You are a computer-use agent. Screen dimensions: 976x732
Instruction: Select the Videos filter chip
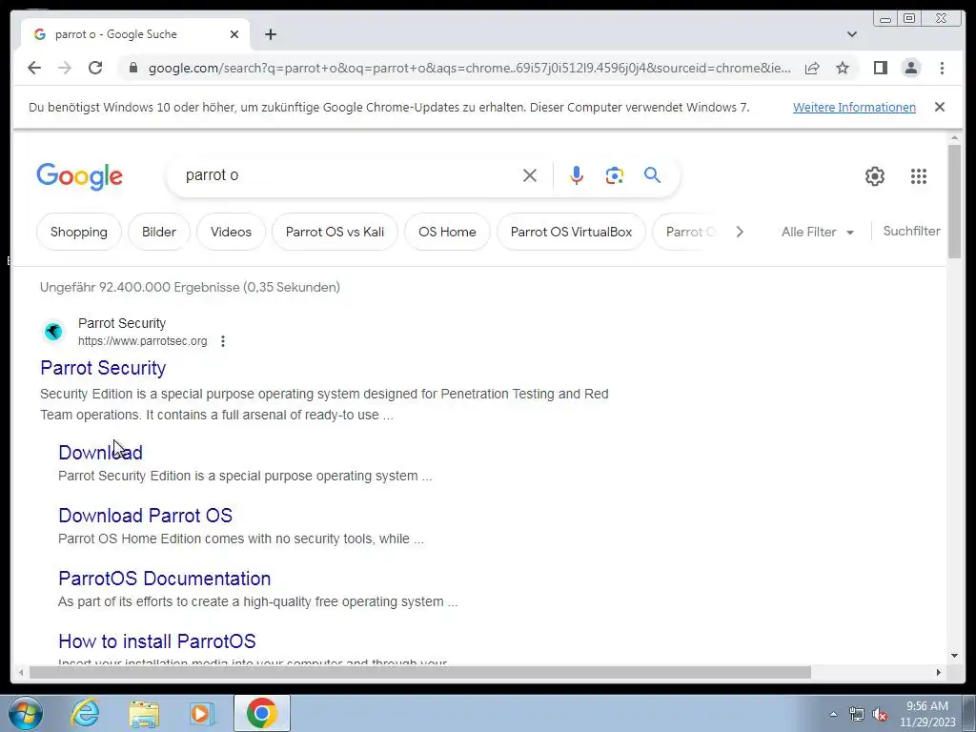pyautogui.click(x=231, y=232)
